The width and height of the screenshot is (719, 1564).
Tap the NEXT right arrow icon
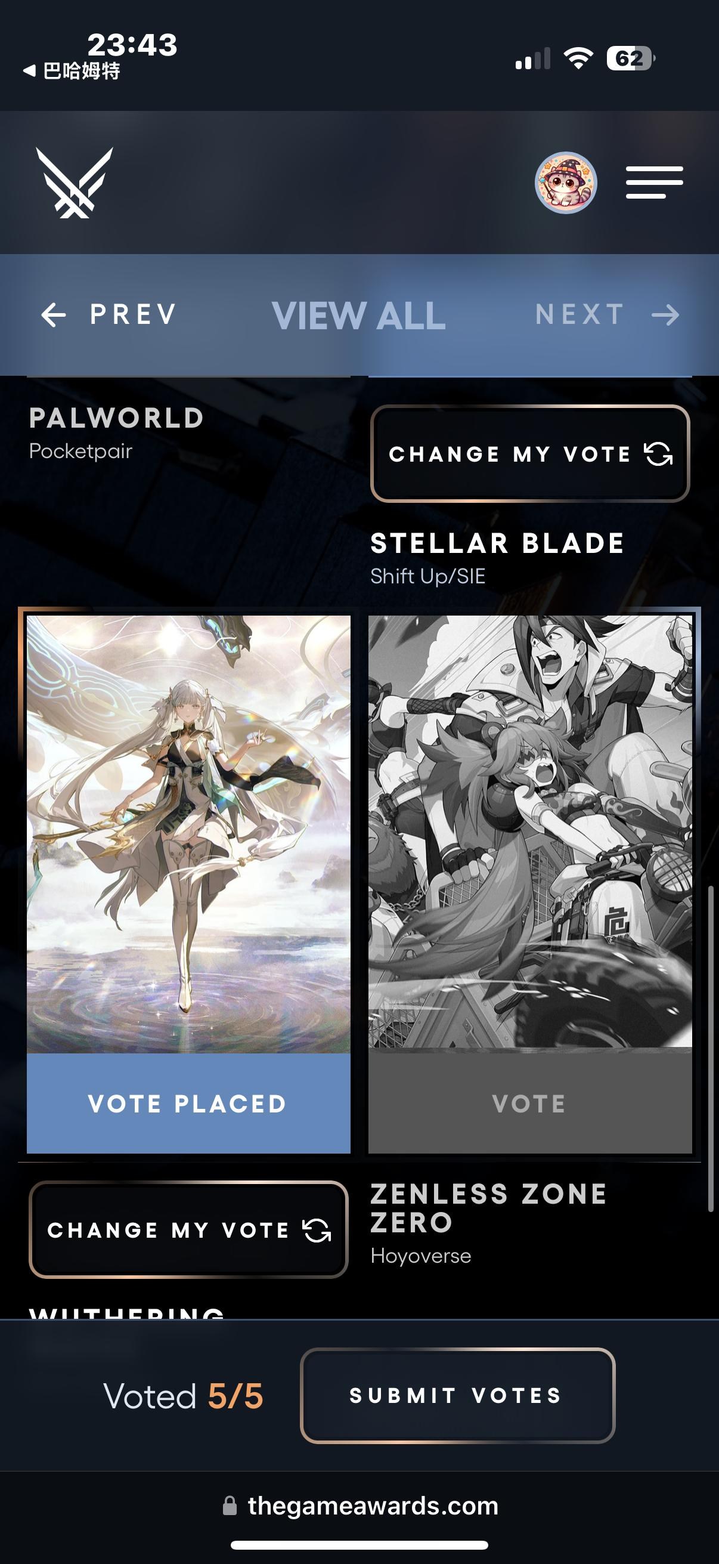click(665, 314)
